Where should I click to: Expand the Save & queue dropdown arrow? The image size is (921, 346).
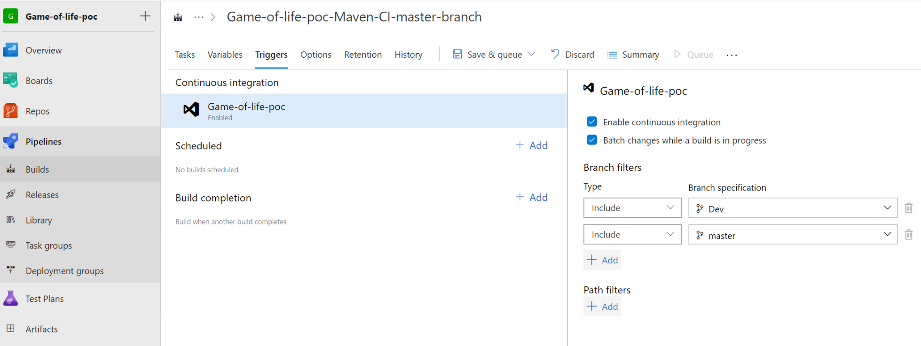[531, 54]
